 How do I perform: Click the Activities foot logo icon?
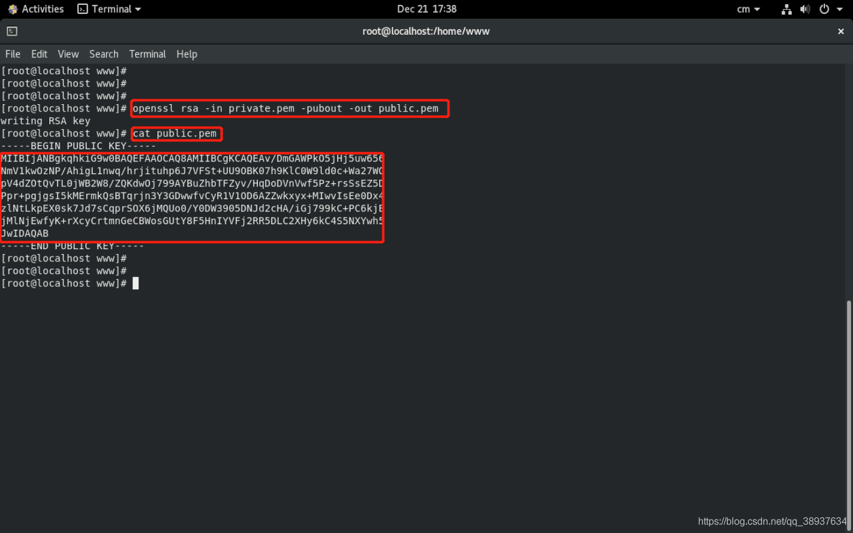(13, 9)
